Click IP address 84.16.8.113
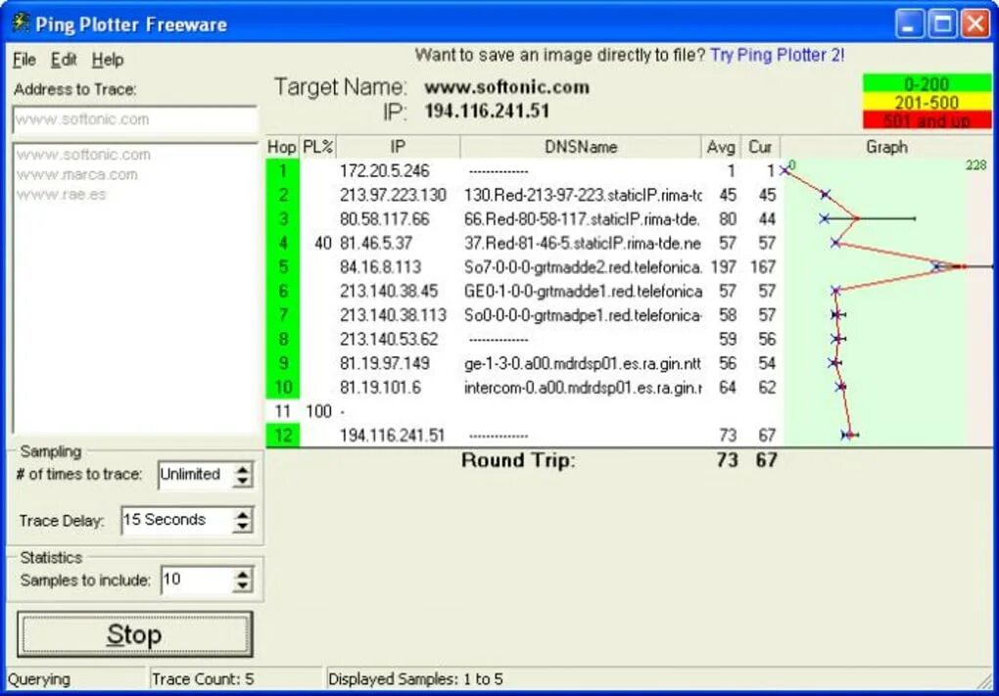Viewport: 999px width, 696px height. (x=380, y=267)
